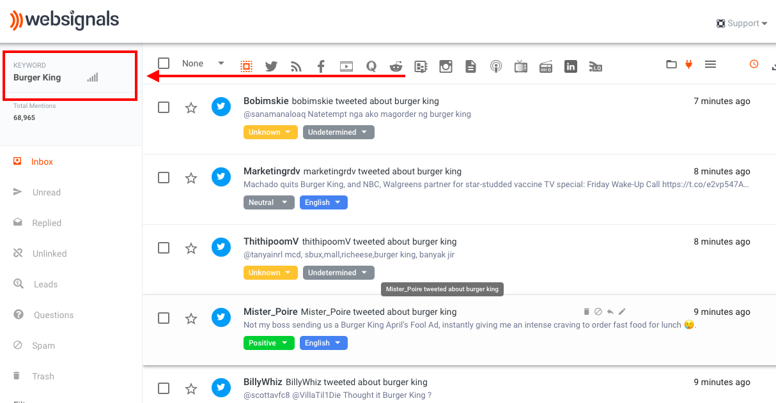Filter mentions by Instagram icon

446,66
